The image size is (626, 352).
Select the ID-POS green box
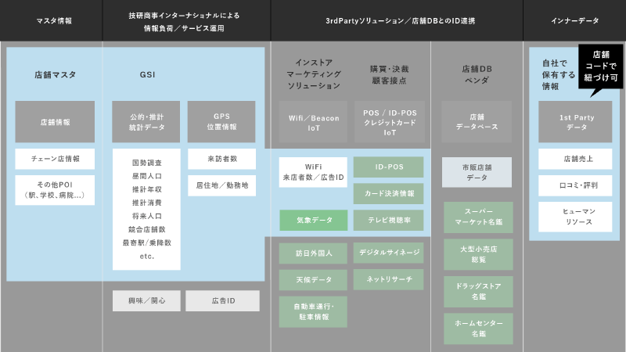(x=388, y=167)
